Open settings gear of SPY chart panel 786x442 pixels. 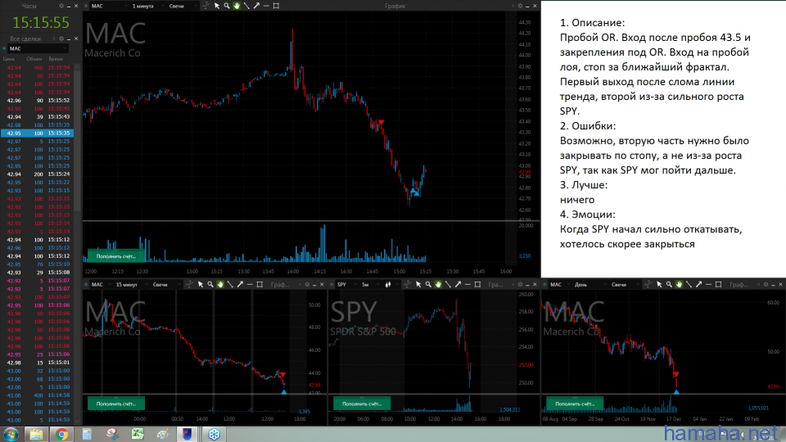520,285
